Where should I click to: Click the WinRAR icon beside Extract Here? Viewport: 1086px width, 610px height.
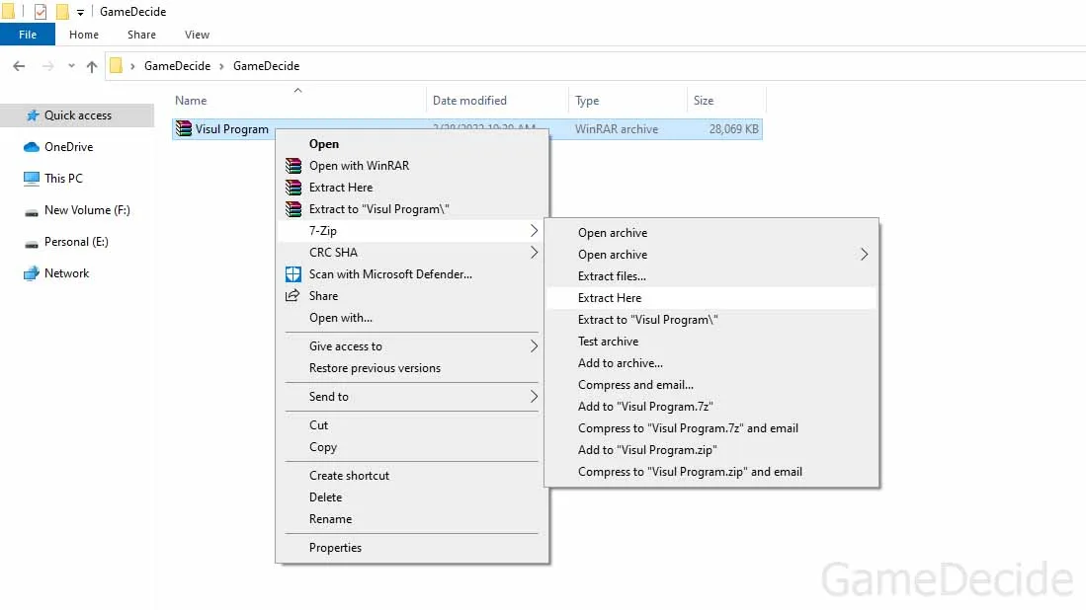tap(293, 188)
